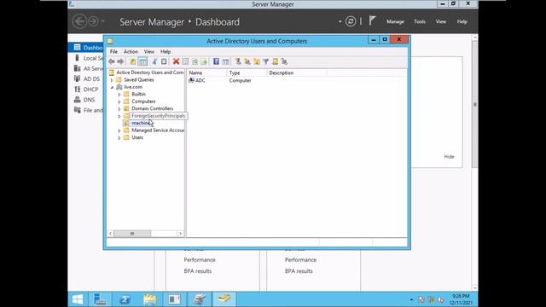Open Server Manager's Help menu

pyautogui.click(x=462, y=21)
